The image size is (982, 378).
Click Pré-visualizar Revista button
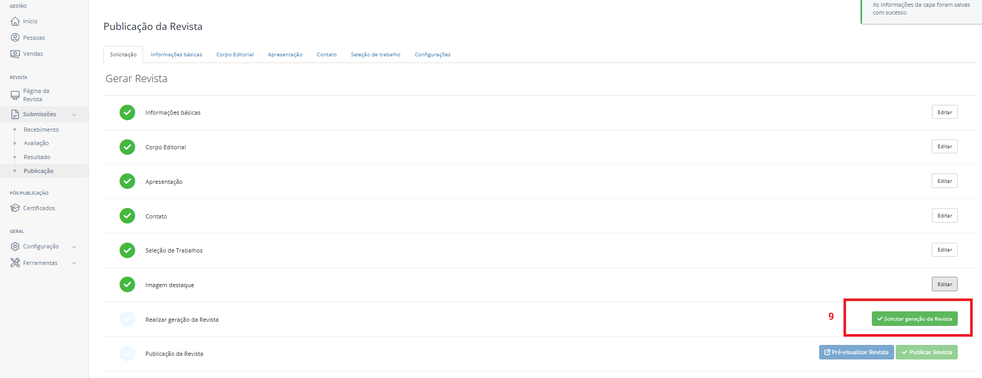[856, 352]
